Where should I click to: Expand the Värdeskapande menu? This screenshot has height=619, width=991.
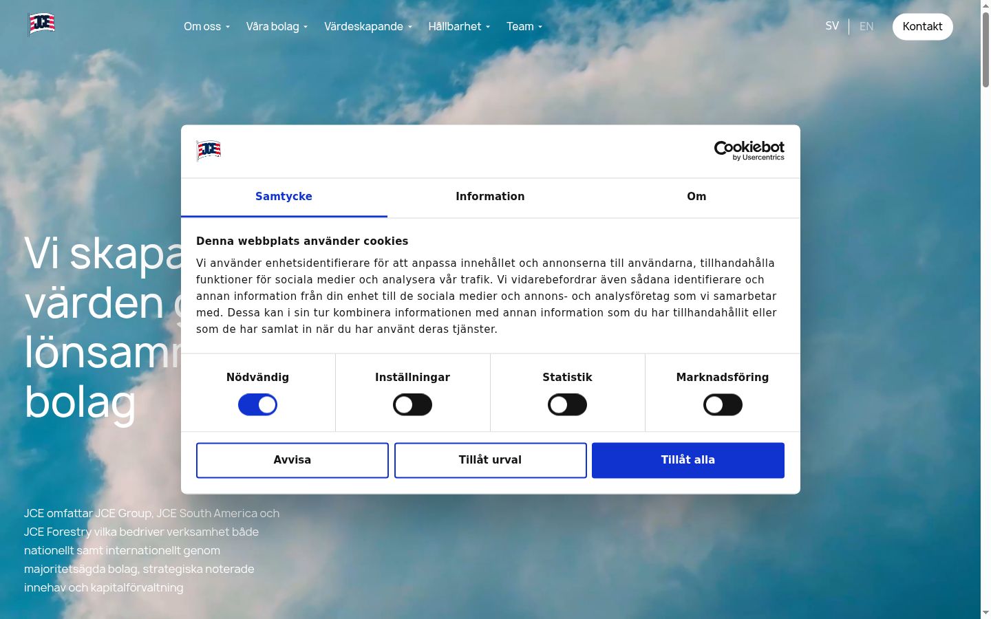click(x=368, y=26)
